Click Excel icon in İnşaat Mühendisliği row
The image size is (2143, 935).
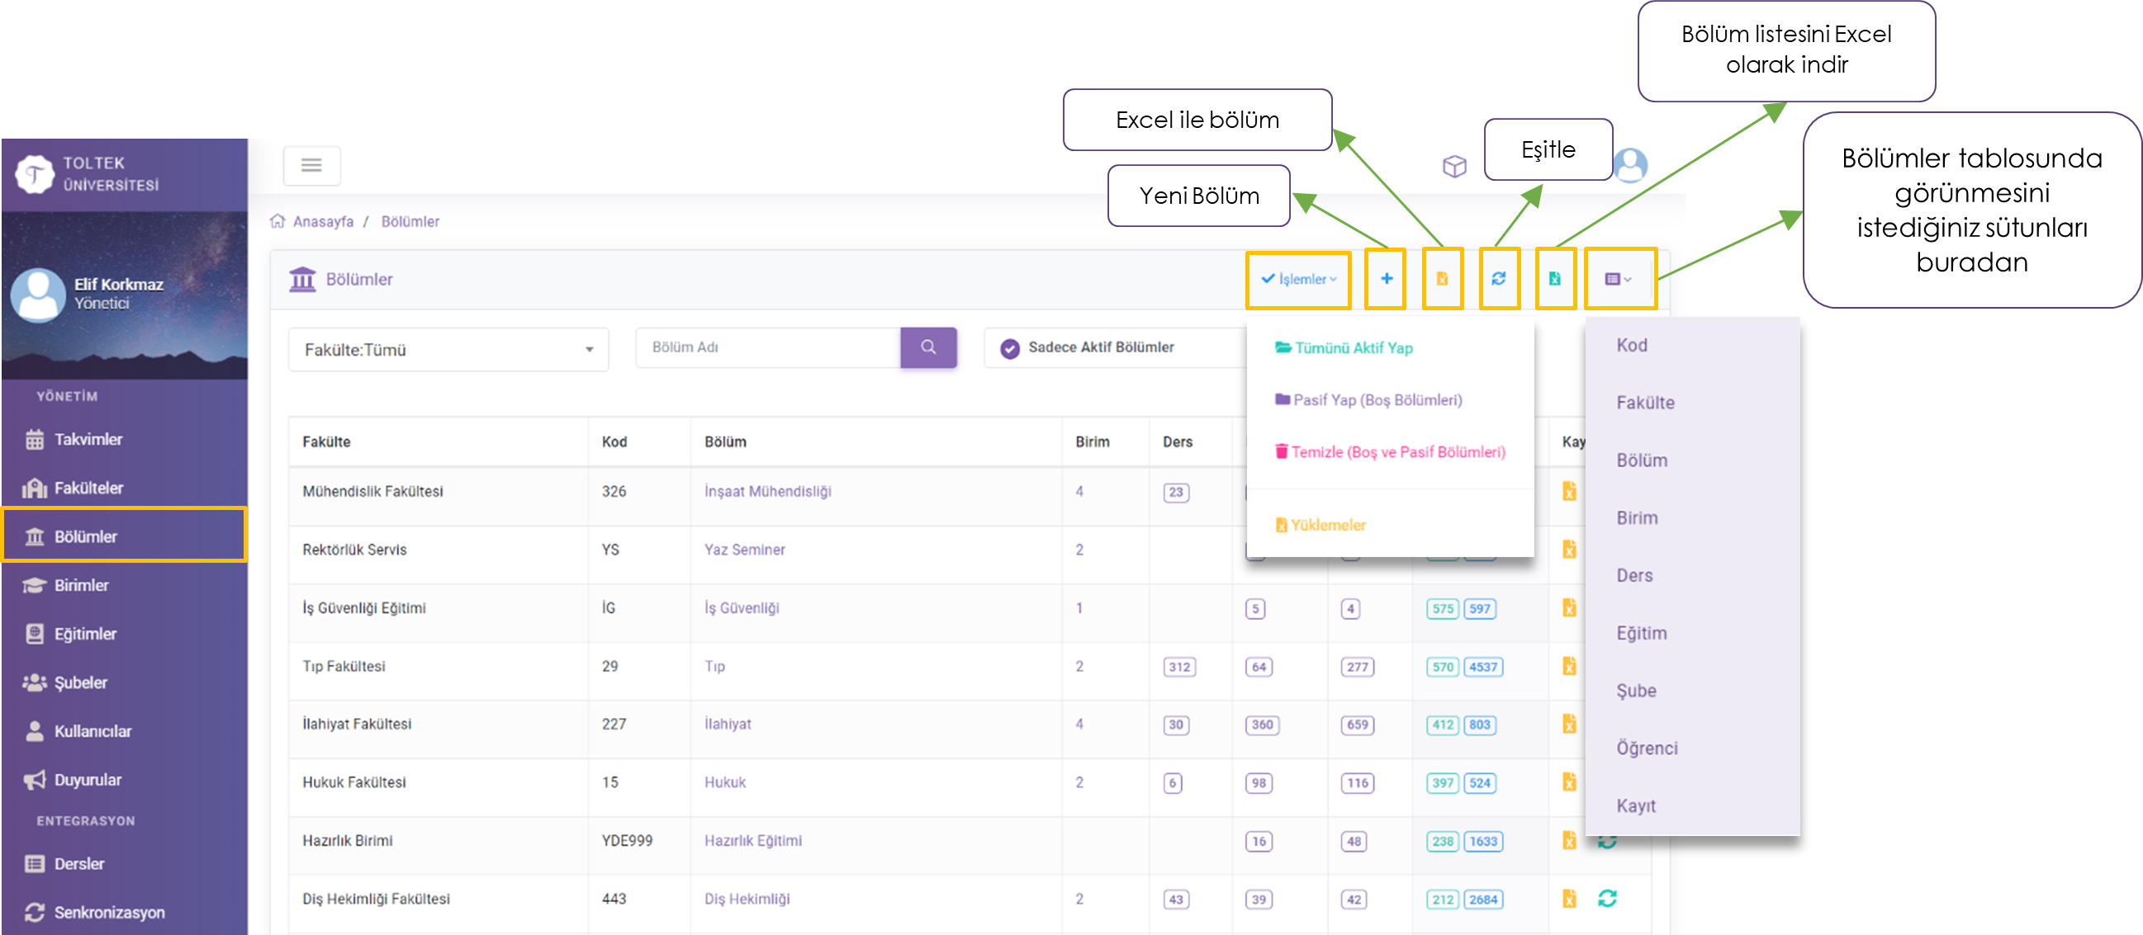tap(1569, 491)
